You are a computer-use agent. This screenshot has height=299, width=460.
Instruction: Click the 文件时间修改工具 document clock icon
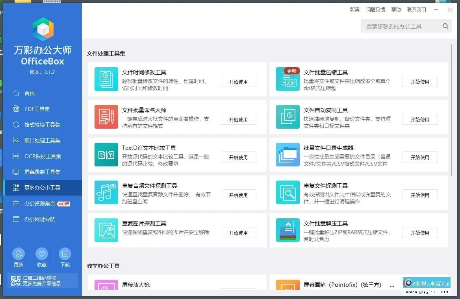pos(106,79)
